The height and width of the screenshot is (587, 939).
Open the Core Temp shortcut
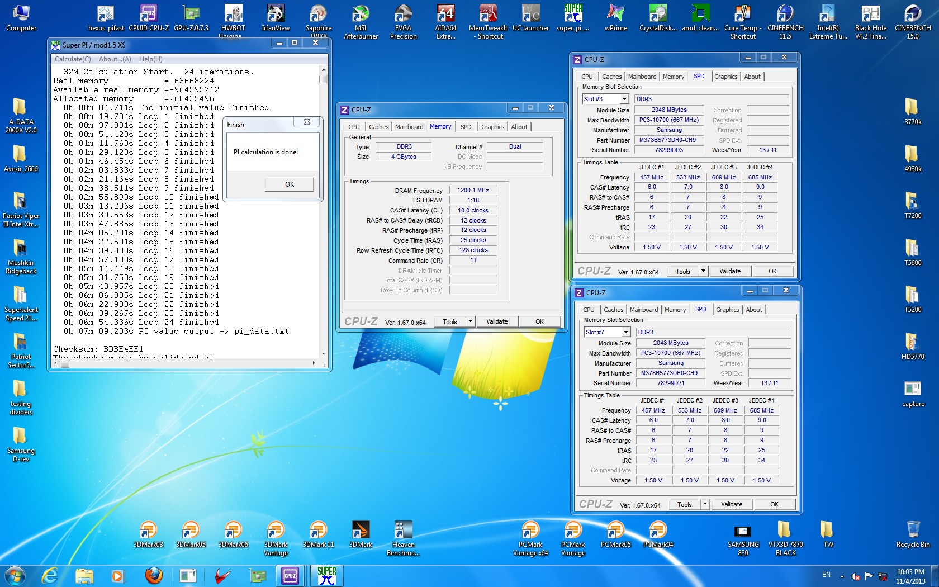743,22
